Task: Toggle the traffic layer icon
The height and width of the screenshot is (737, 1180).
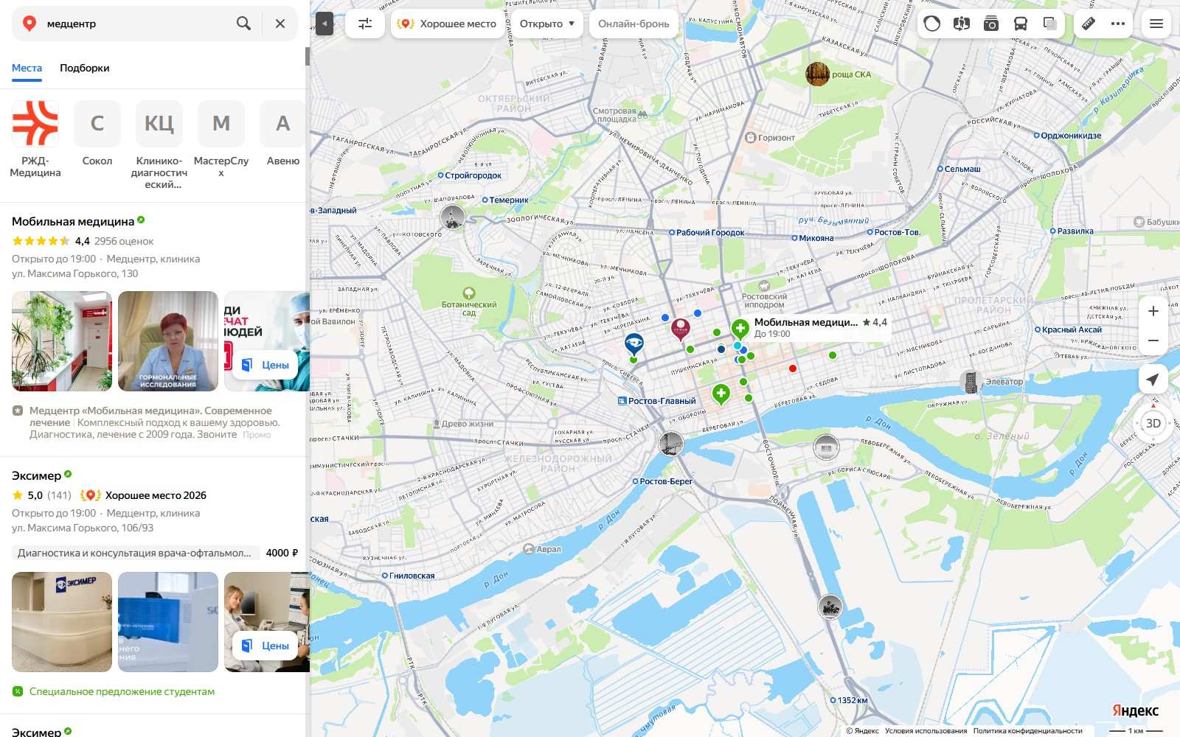Action: pyautogui.click(x=932, y=24)
